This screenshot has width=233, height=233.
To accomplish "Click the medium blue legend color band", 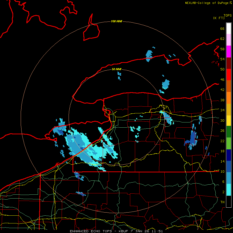I will [x=229, y=166].
